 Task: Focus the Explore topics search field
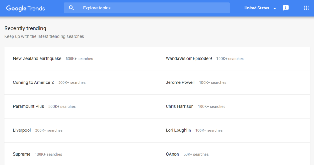147,8
